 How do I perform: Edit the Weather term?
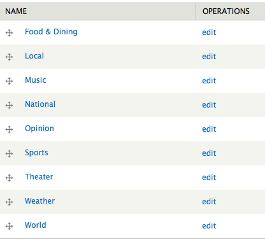pos(209,202)
